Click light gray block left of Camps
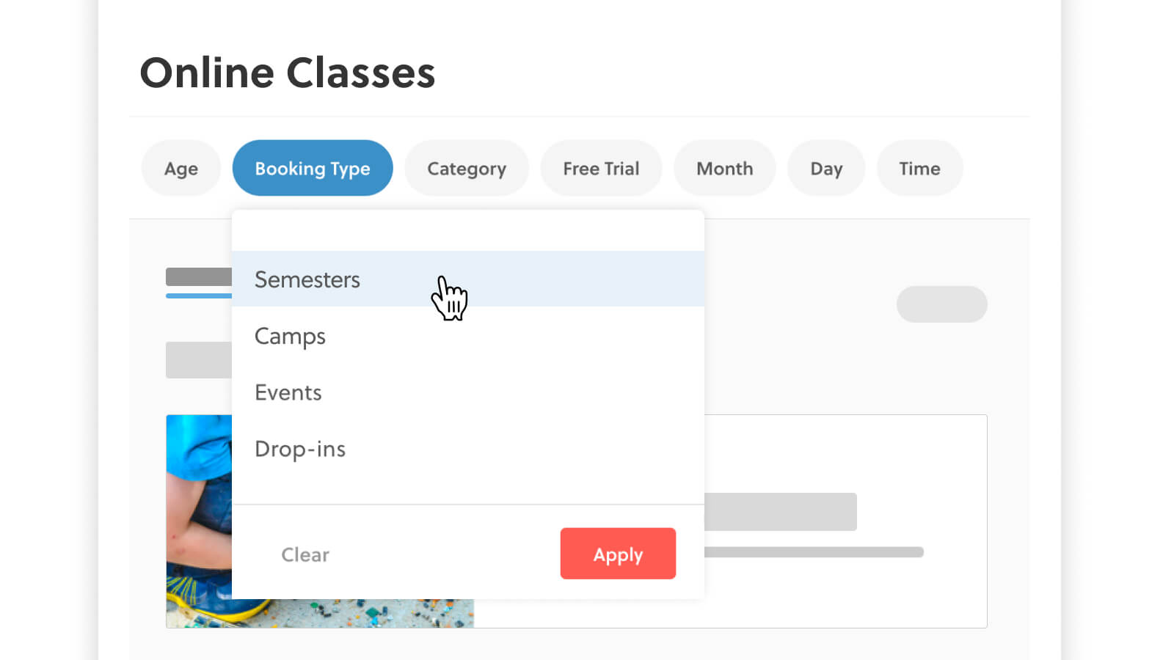This screenshot has height=660, width=1174. point(199,360)
